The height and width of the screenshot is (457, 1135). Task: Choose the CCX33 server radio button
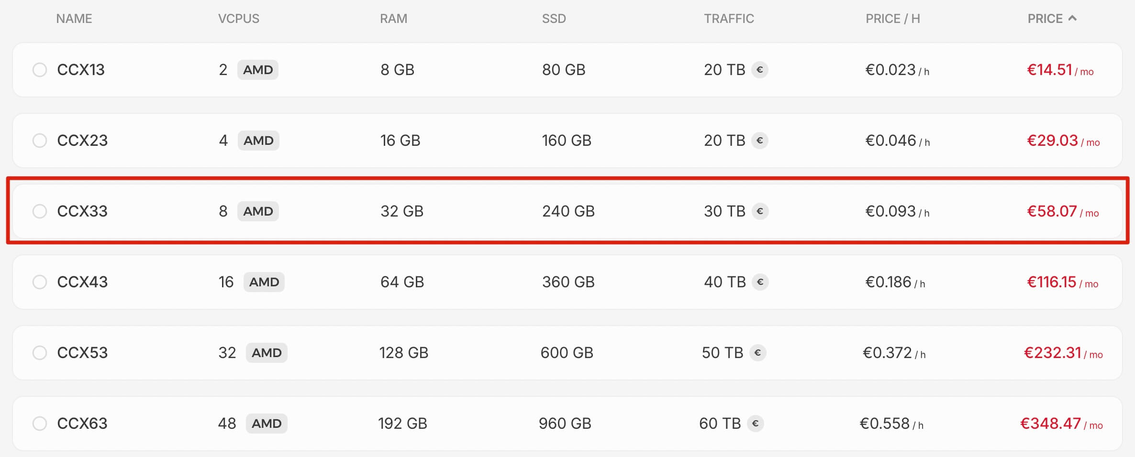[x=40, y=211]
